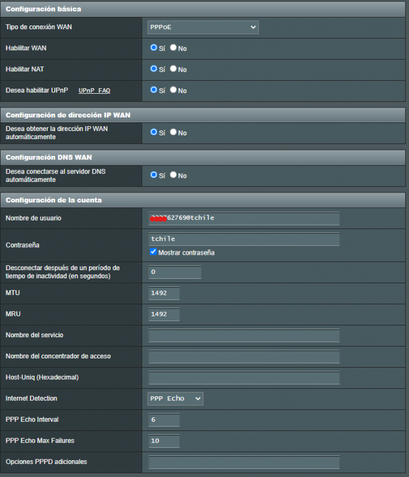This screenshot has width=409, height=477.
Task: Select No for Habilitar WAN
Action: click(x=173, y=48)
